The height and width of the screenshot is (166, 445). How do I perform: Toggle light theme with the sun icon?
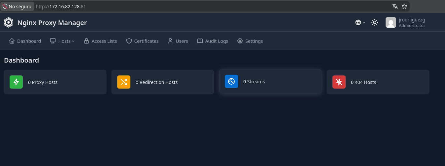[375, 22]
